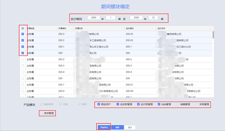Uncheck the row with account code 200.2

point(23,40)
